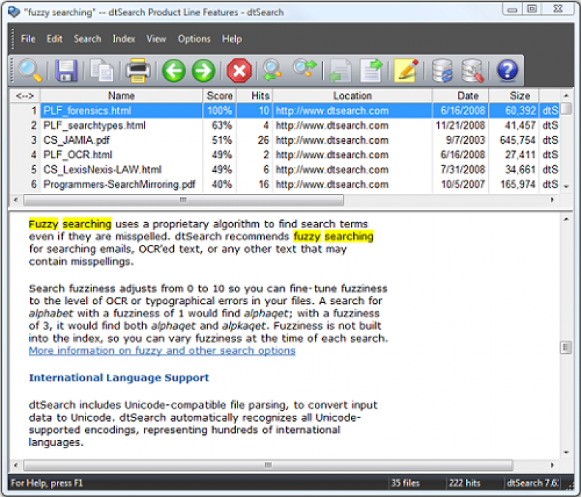The image size is (581, 497).
Task: Click document pane down scroll arrow
Action: click(566, 452)
